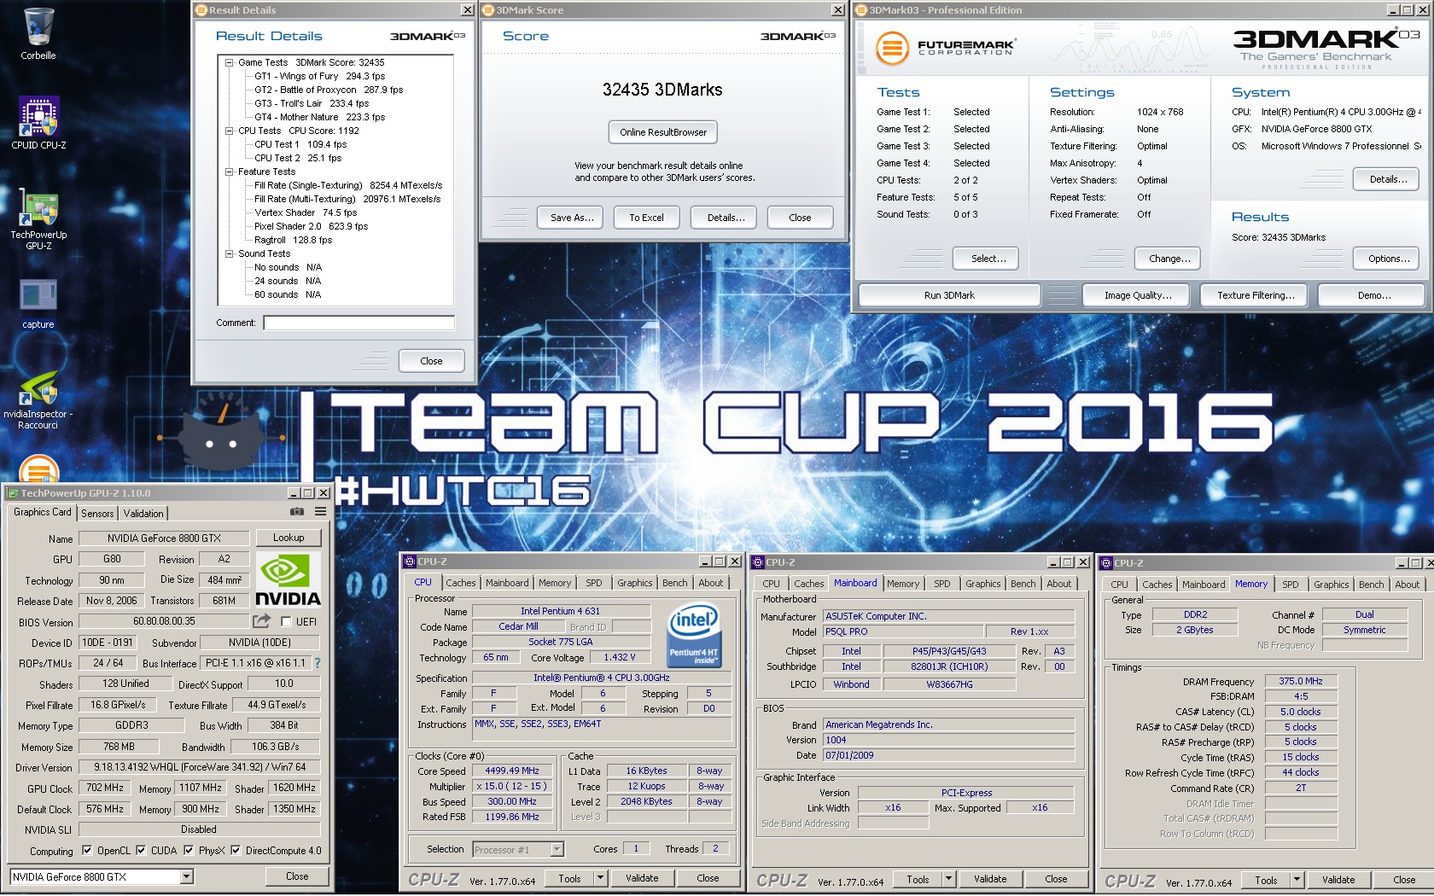Click the DRAM Frequency 375.0 MHz value
The image size is (1434, 896).
pos(1300,681)
